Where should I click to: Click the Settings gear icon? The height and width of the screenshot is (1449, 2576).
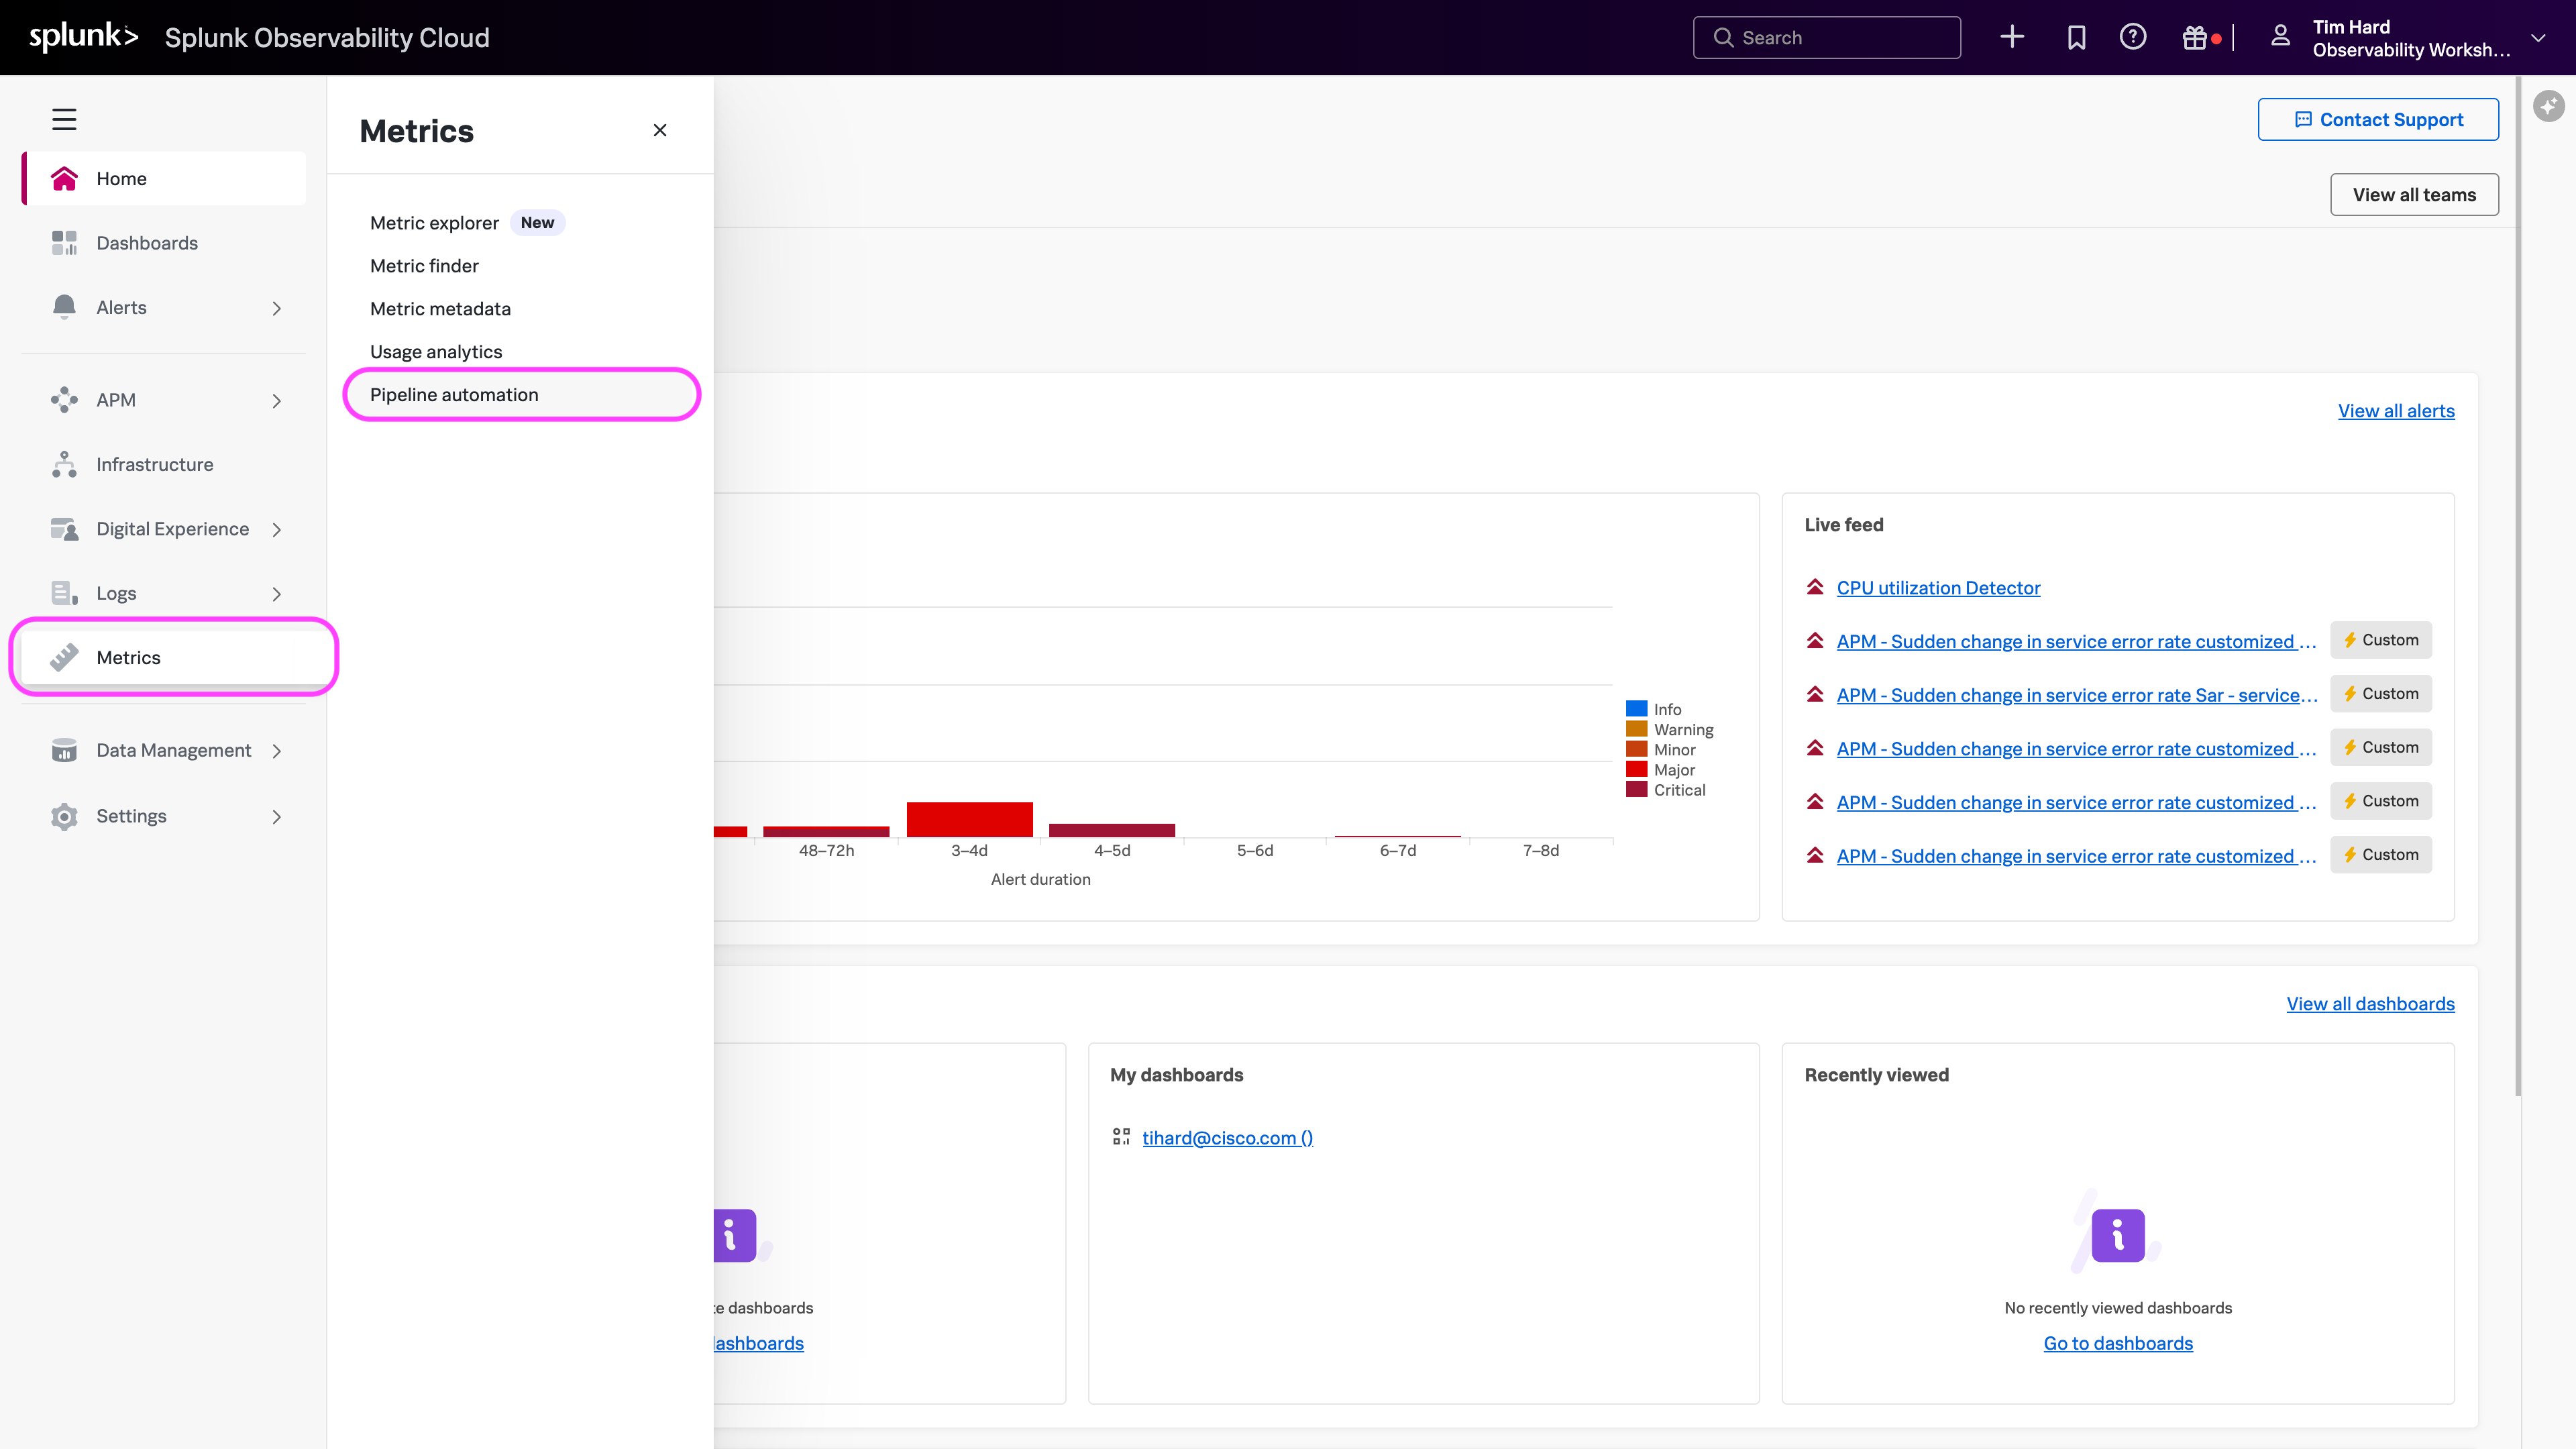point(64,816)
